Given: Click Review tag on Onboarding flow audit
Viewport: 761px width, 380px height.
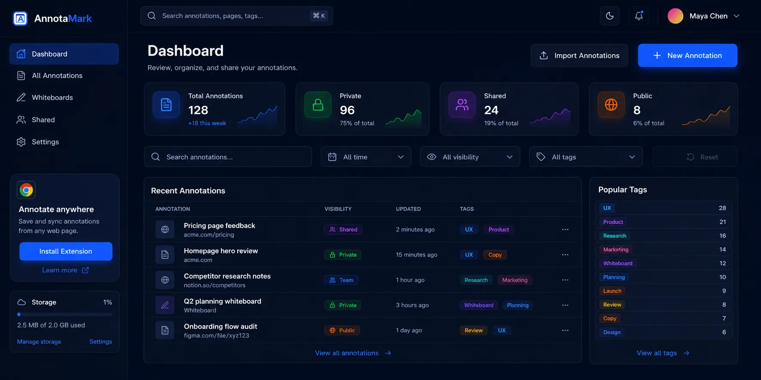Looking at the screenshot, I should (x=474, y=330).
